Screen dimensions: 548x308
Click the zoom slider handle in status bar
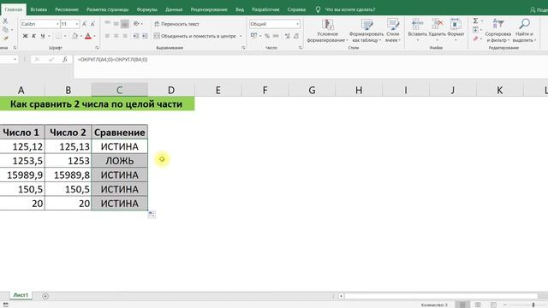pos(533,305)
